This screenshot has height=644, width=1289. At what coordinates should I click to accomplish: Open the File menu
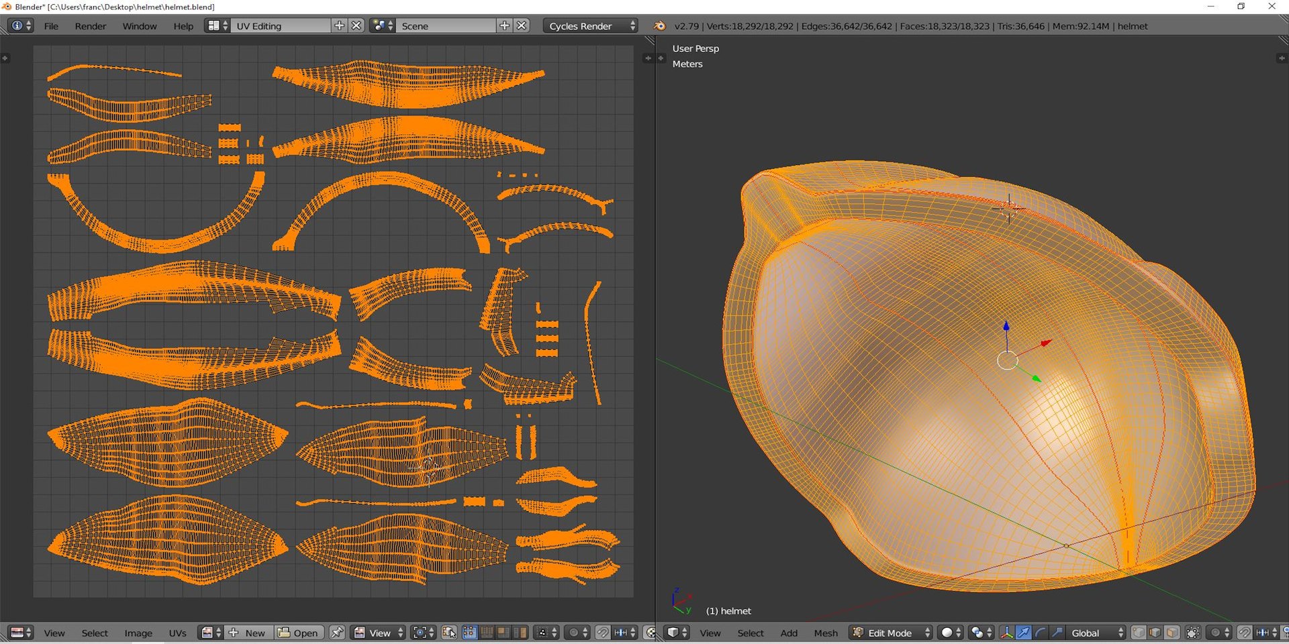[51, 26]
